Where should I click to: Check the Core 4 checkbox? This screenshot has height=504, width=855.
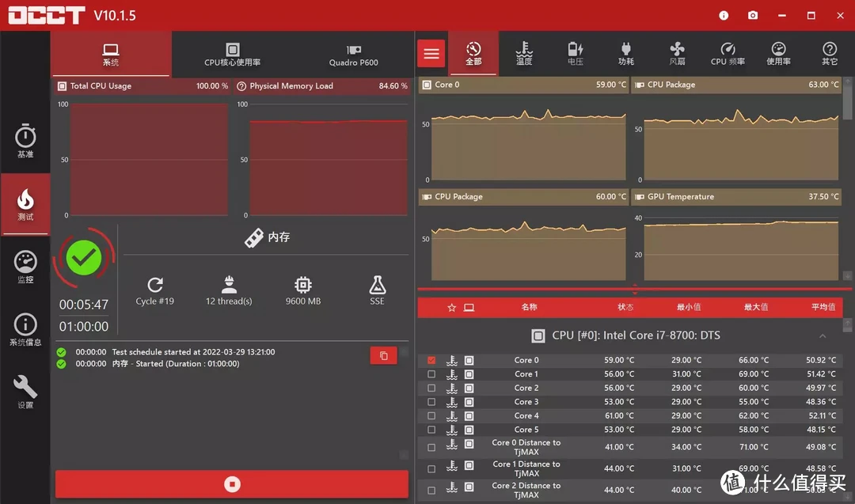coord(431,415)
